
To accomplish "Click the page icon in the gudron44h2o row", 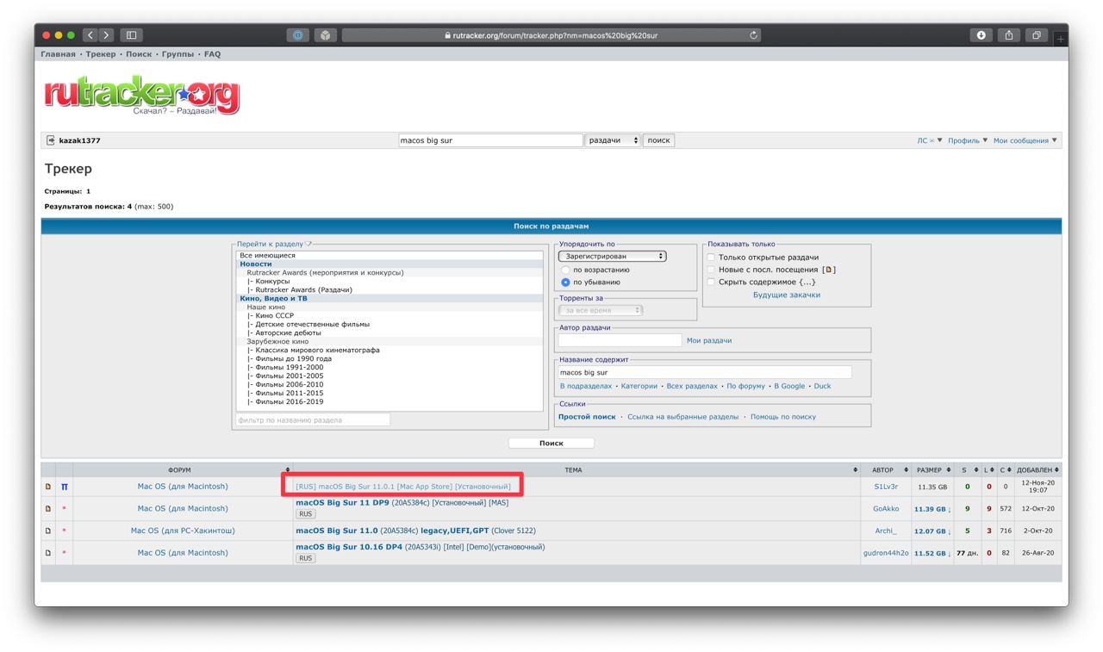I will coord(48,553).
